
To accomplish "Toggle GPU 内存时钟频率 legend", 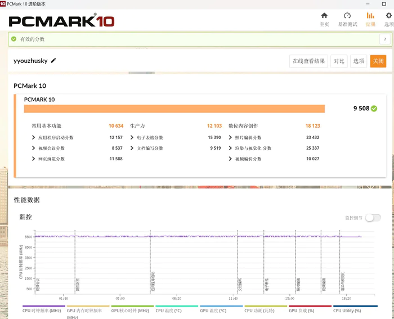I will [x=88, y=312].
